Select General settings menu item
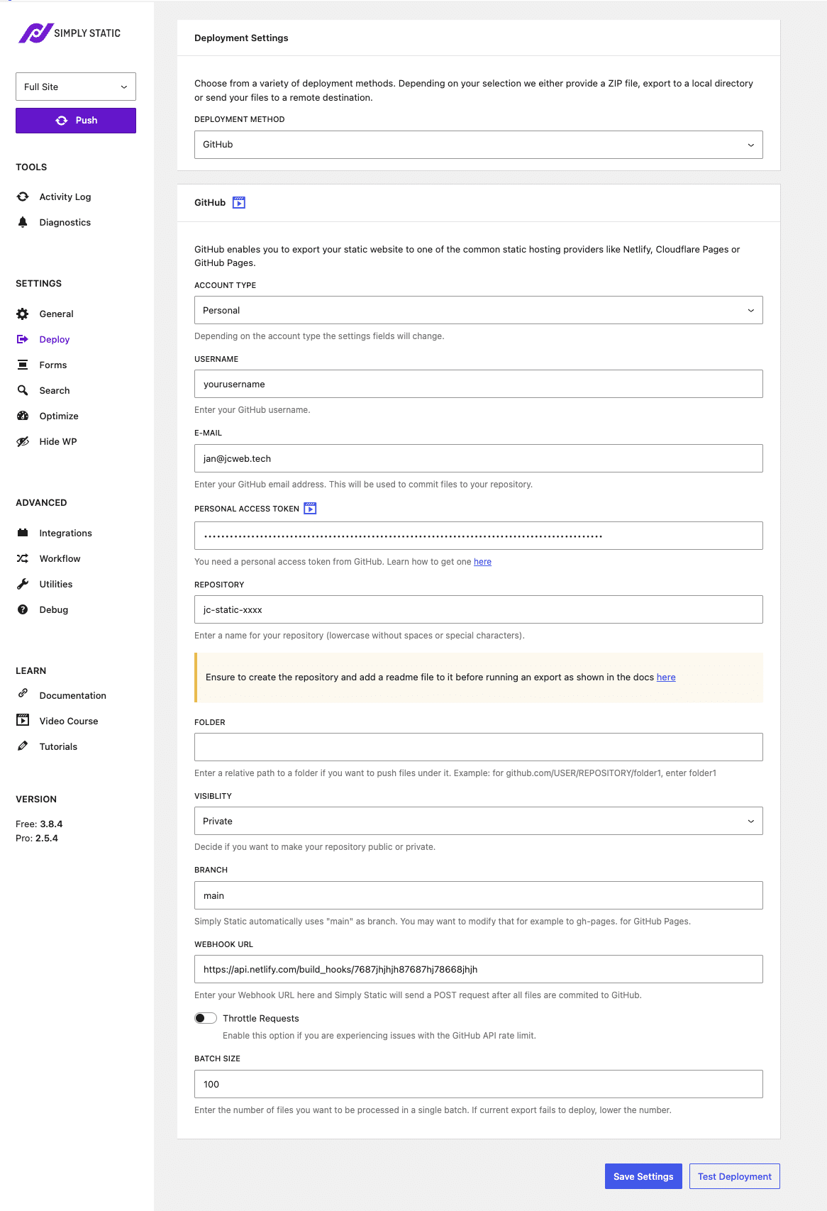The image size is (827, 1211). [x=57, y=314]
